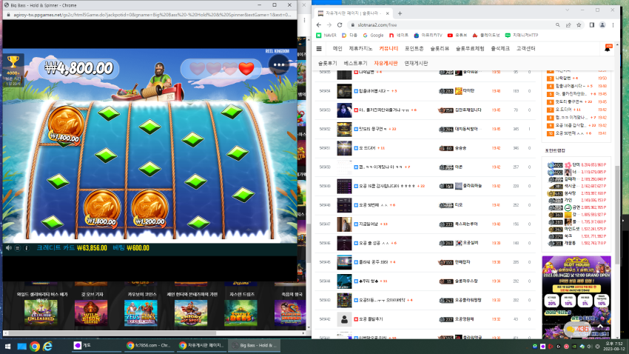This screenshot has height=354, width=629.
Task: Switch to the 자유게시판 sub-tab
Action: tap(386, 64)
